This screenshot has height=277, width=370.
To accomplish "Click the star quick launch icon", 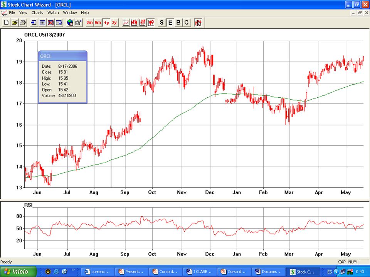I will coord(48,272).
